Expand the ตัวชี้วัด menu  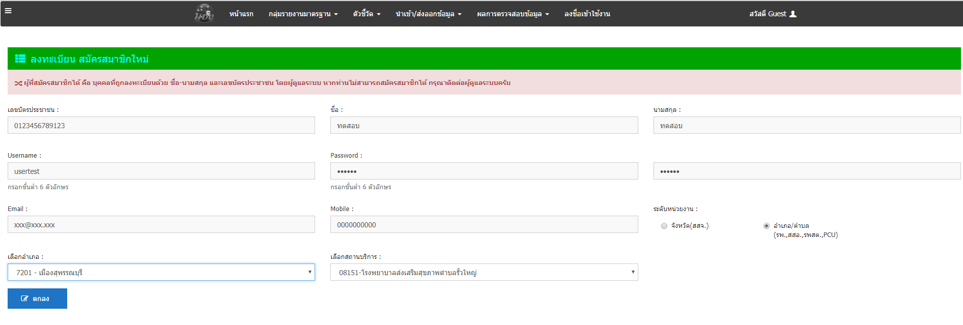pos(366,14)
